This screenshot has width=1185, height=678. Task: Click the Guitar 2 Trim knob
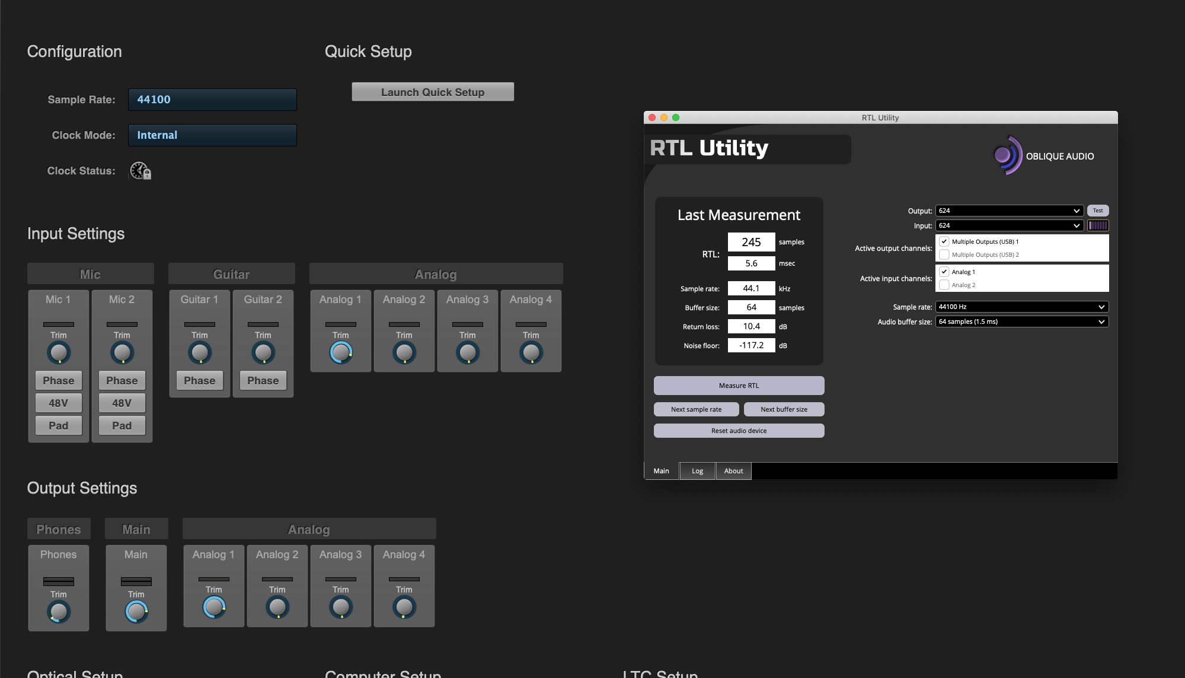263,353
